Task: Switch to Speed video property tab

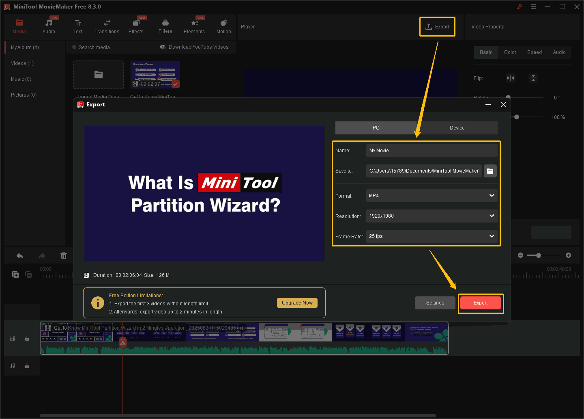Action: point(535,52)
